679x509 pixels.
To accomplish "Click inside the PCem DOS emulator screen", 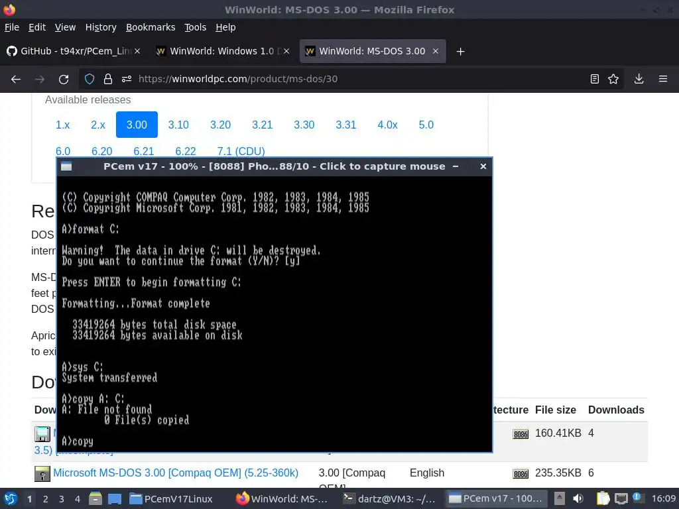I will [x=275, y=313].
